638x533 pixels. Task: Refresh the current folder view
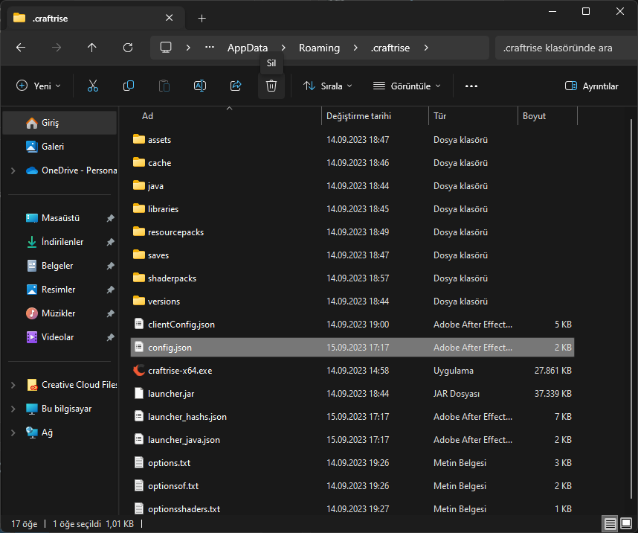pyautogui.click(x=128, y=48)
